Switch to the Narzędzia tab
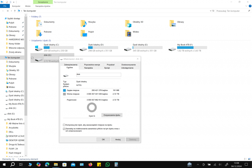This screenshot has width=252, height=168. tap(88, 68)
